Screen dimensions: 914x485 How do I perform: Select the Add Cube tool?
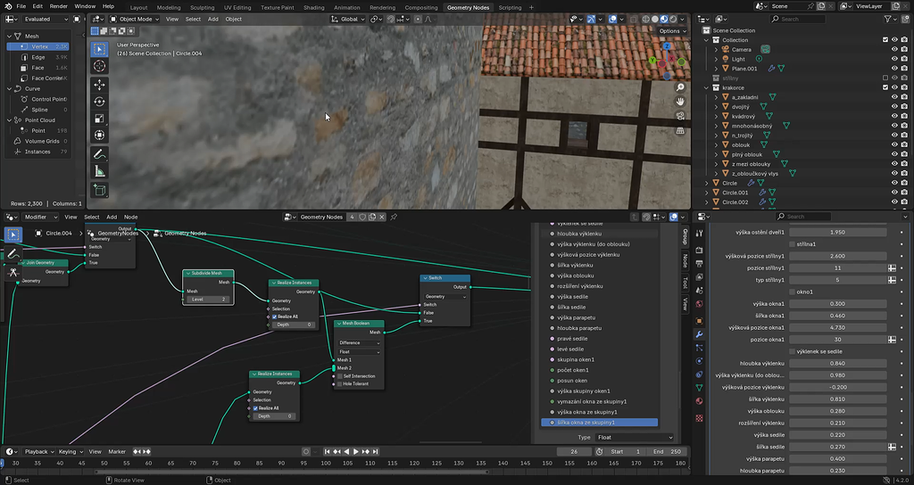[100, 190]
